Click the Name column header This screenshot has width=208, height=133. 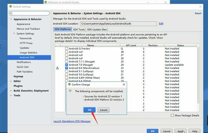coord(90,45)
